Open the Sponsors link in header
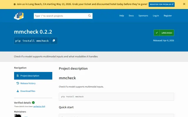The width and height of the screenshot is (188, 117). [143, 16]
